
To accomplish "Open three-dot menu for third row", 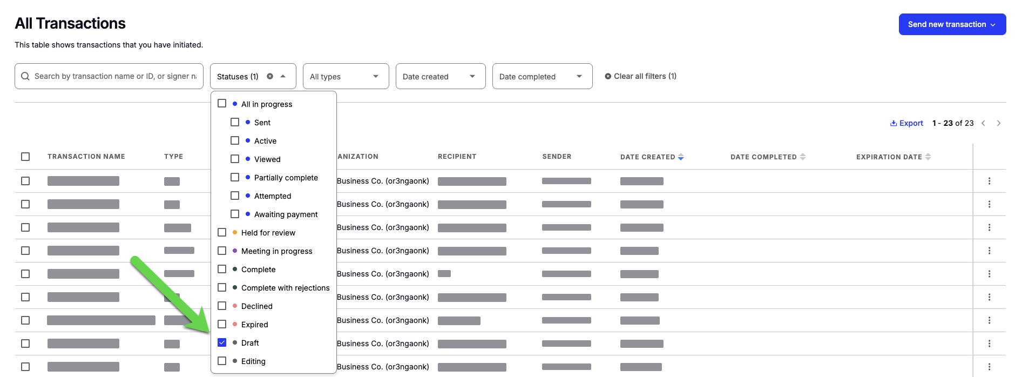I will (x=990, y=227).
